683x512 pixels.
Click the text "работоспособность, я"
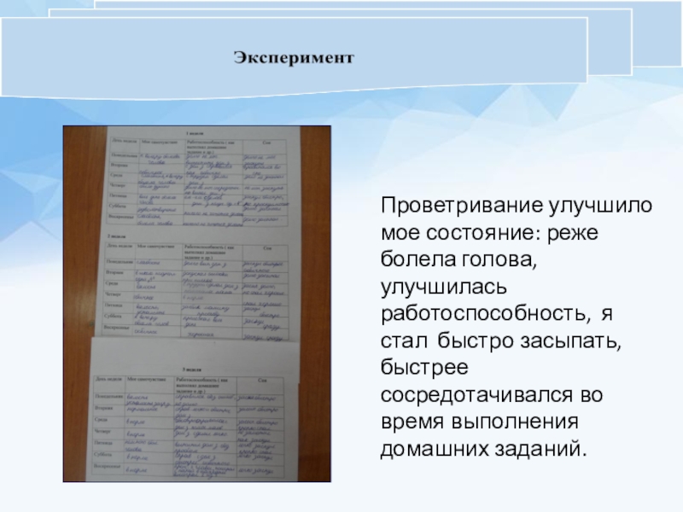[x=497, y=314]
